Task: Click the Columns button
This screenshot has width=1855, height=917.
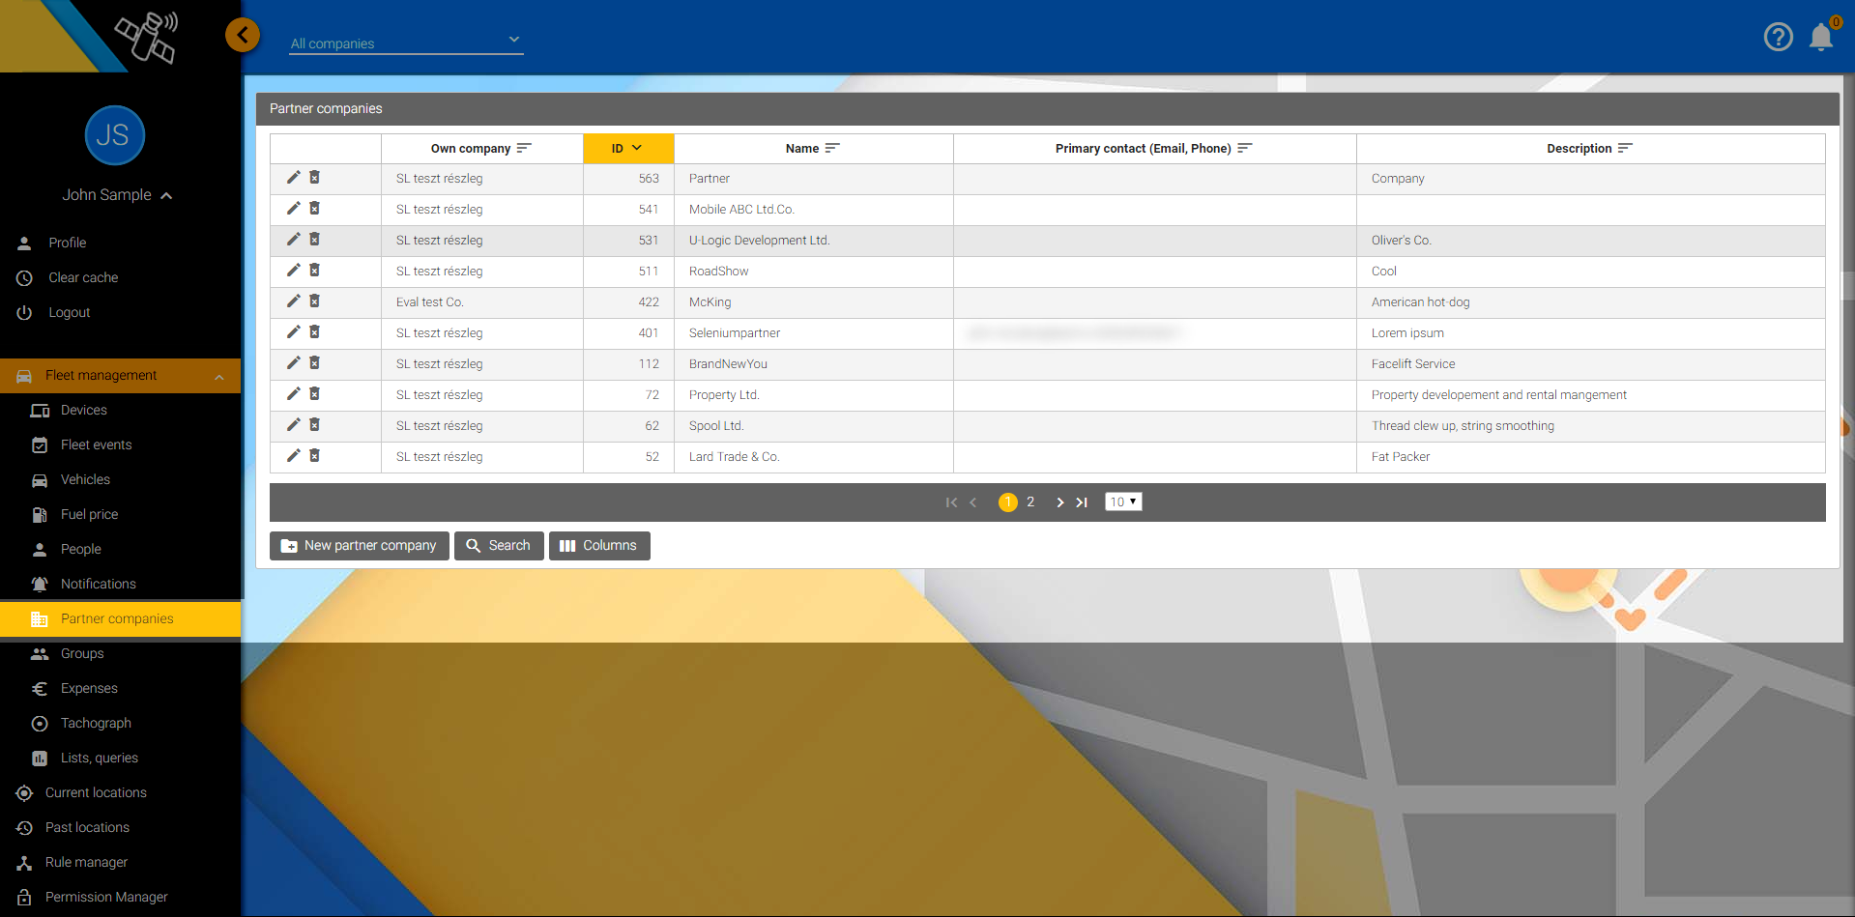Action: pyautogui.click(x=599, y=546)
